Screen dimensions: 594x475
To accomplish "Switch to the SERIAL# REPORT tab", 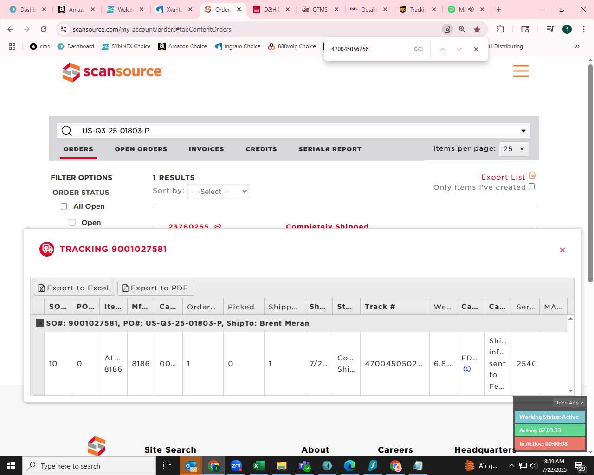I will click(x=330, y=149).
